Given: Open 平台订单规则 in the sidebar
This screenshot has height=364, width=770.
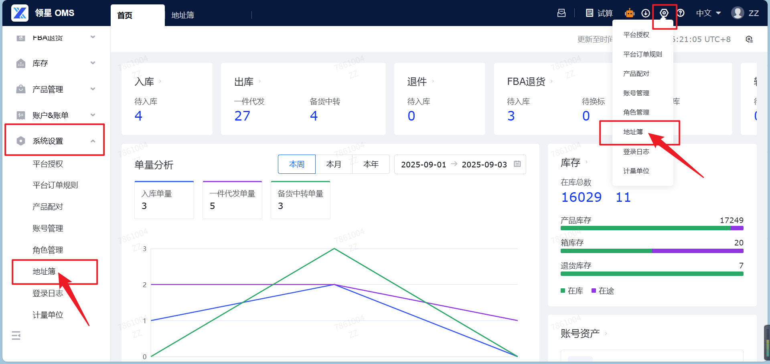Looking at the screenshot, I should coord(55,185).
